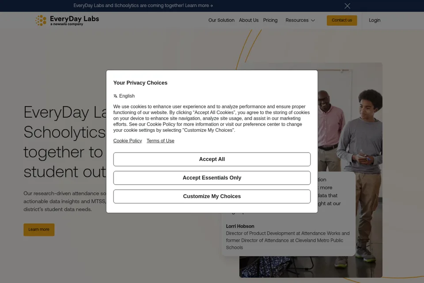Click the name Lorri Hobson
The image size is (424, 283).
[240, 226]
